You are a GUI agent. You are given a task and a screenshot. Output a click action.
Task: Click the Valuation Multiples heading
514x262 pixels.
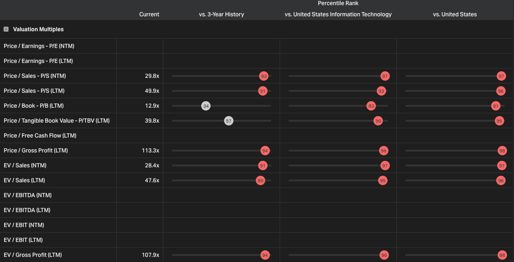[38, 29]
